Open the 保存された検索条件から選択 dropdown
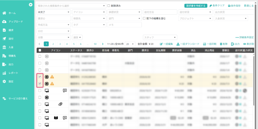This screenshot has width=258, height=129. click(71, 6)
